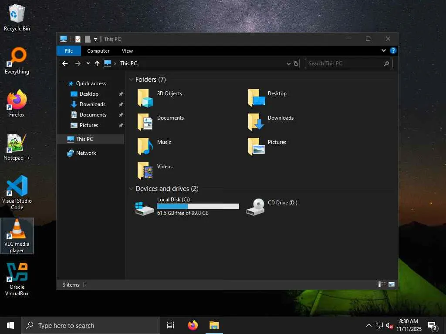446x334 pixels.
Task: Select Network in navigation pane
Action: (x=81, y=153)
